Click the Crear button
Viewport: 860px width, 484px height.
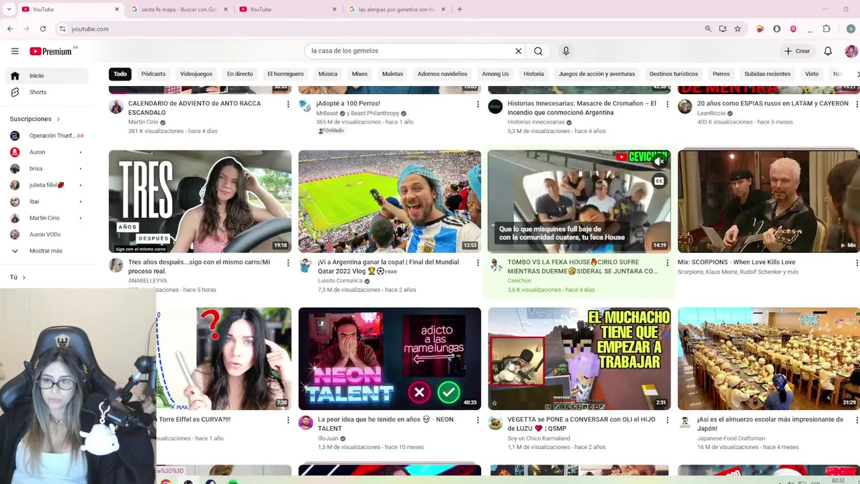pos(798,51)
